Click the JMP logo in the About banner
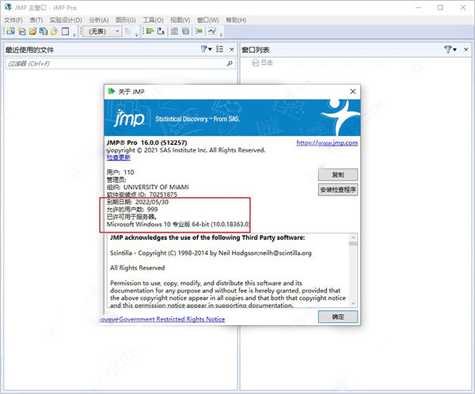This screenshot has height=394, width=475. 129,118
